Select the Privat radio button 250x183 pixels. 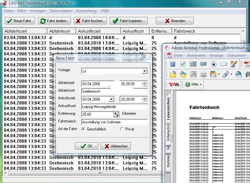(121, 129)
